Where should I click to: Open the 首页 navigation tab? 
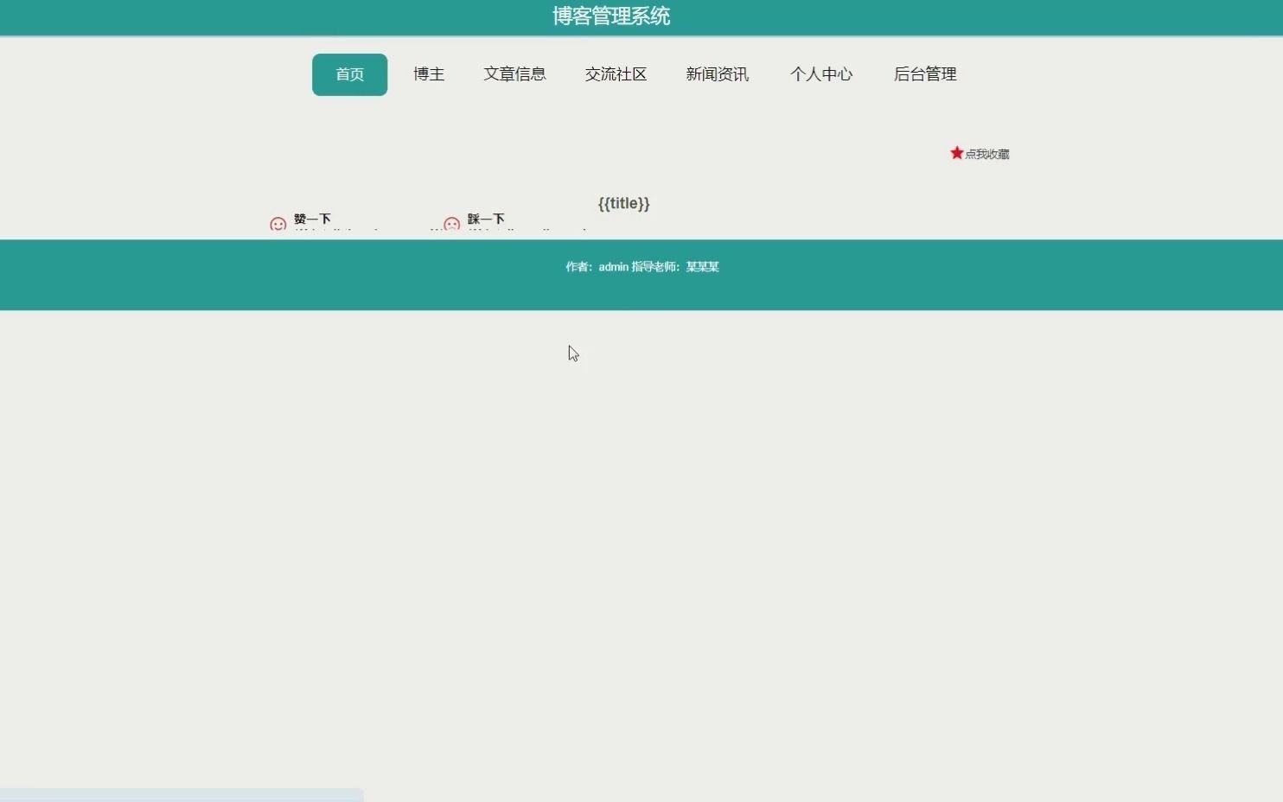click(349, 74)
